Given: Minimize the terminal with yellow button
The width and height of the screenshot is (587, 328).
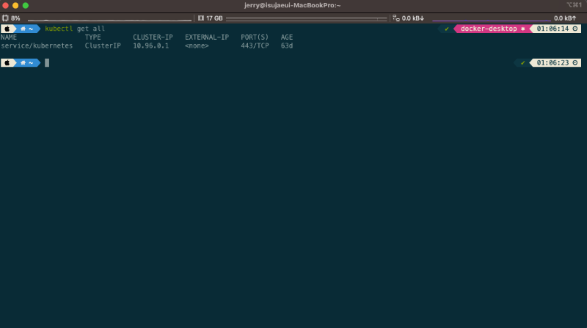Looking at the screenshot, I should [15, 5].
